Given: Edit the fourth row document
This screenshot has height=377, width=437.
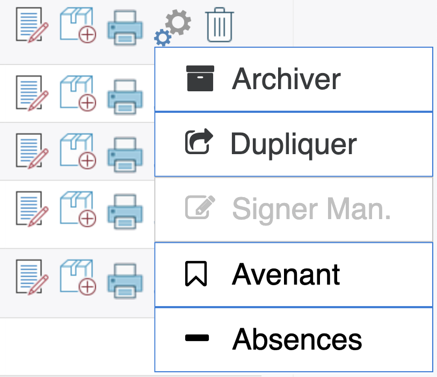Looking at the screenshot, I should (x=32, y=209).
